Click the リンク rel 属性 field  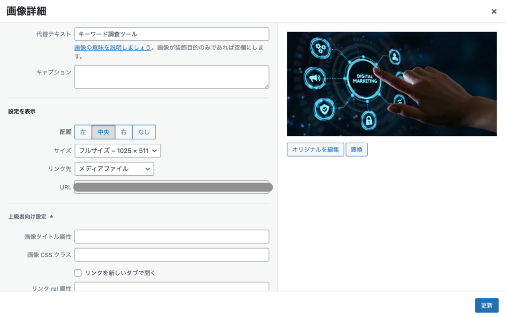tap(171, 288)
